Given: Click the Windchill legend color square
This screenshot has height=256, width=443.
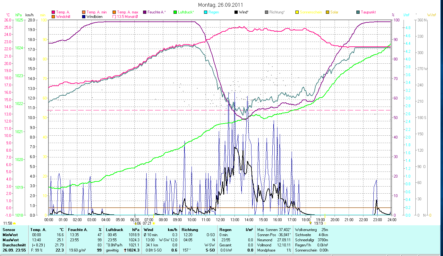Looking at the screenshot, I should point(53,16).
